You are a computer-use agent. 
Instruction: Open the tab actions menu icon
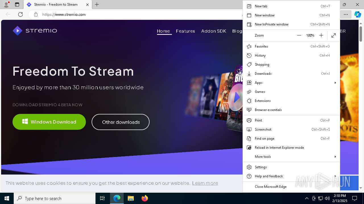pyautogui.click(x=17, y=5)
